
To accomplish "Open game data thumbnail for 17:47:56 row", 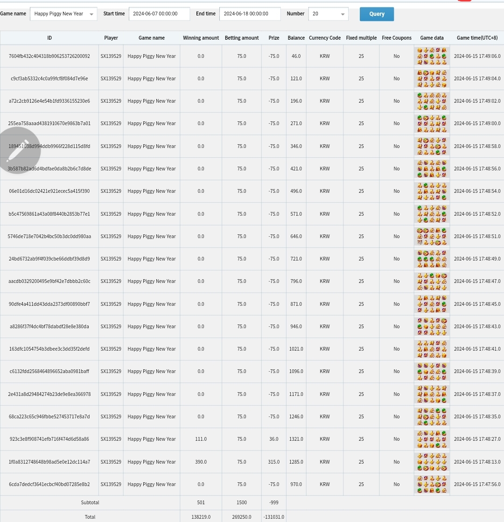I will 432,484.
